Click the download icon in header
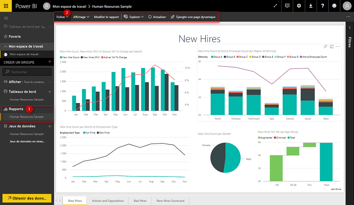 pyautogui.click(x=311, y=6)
